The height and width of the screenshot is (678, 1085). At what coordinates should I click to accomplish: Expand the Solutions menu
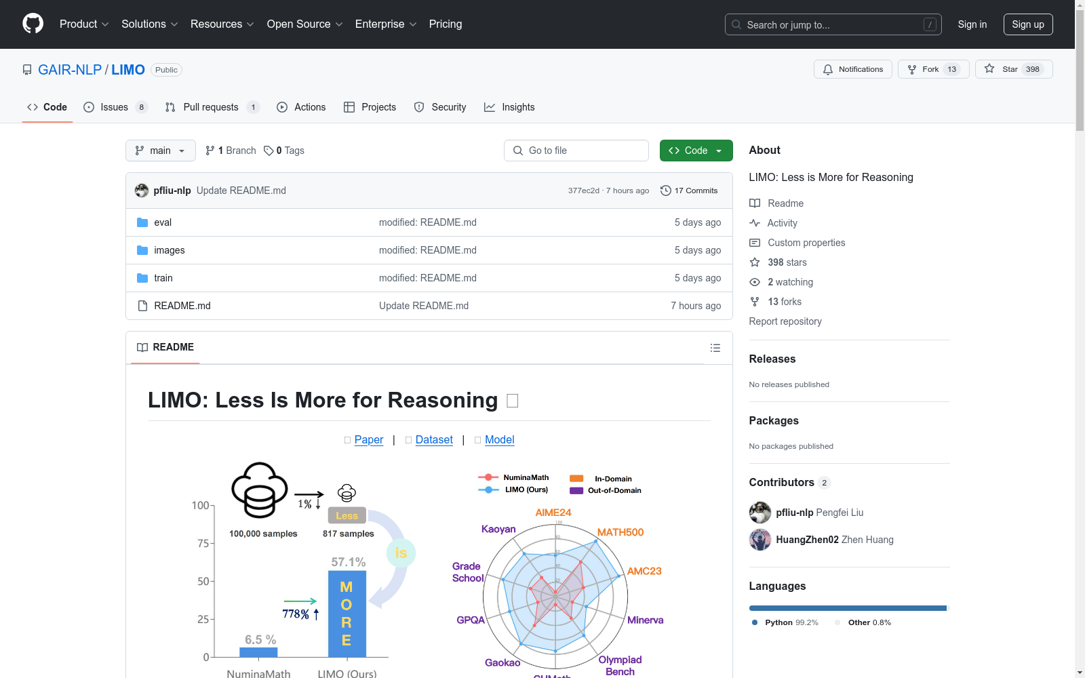(x=150, y=24)
